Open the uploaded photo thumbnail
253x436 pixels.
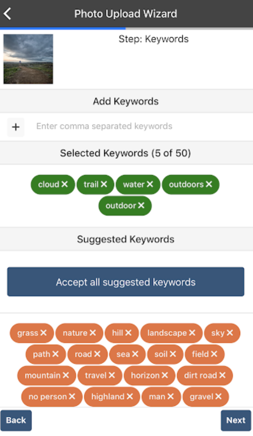pos(28,59)
